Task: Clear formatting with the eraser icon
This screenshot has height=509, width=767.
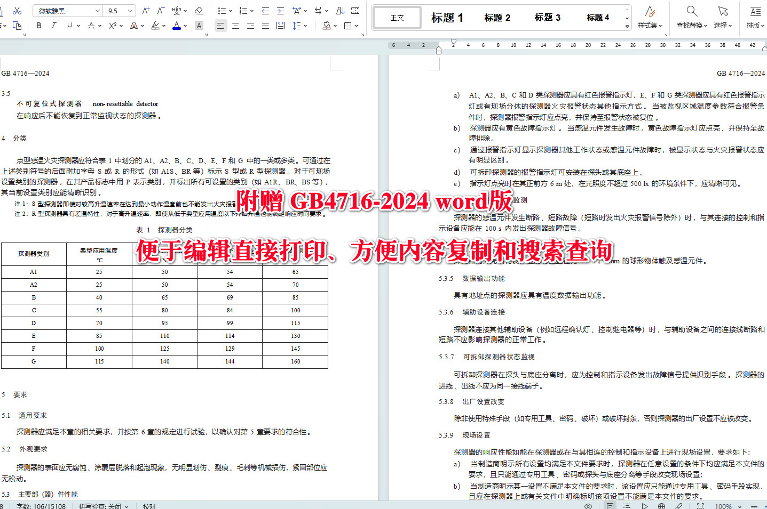Action: click(x=199, y=10)
